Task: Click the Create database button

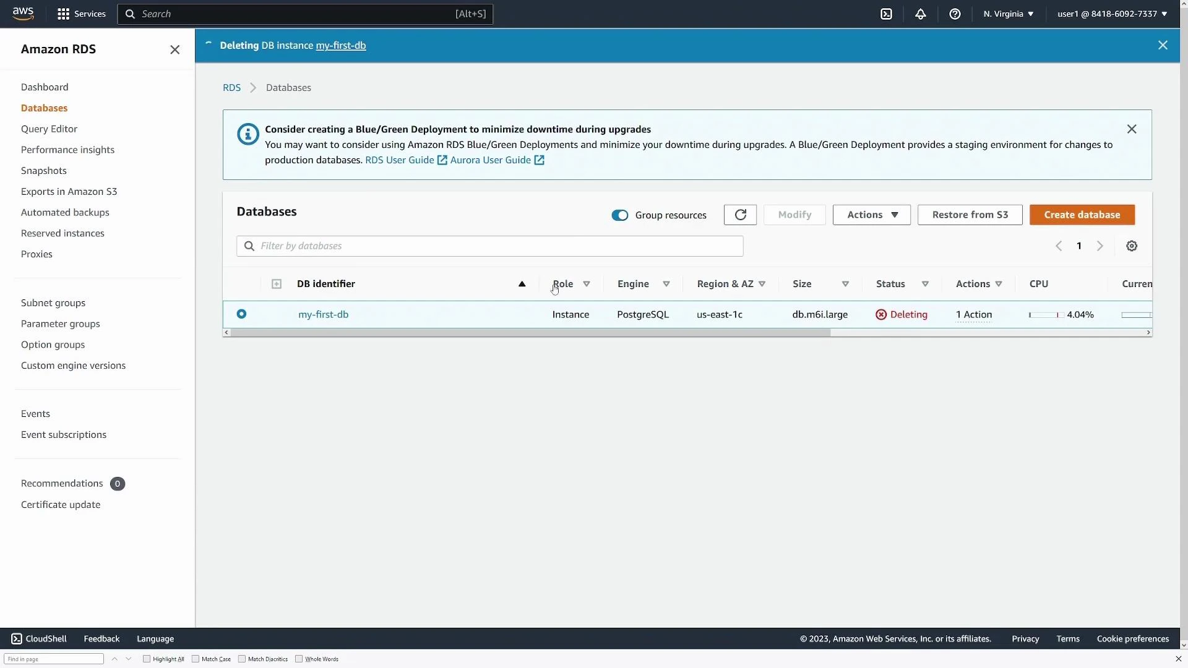Action: (1082, 215)
